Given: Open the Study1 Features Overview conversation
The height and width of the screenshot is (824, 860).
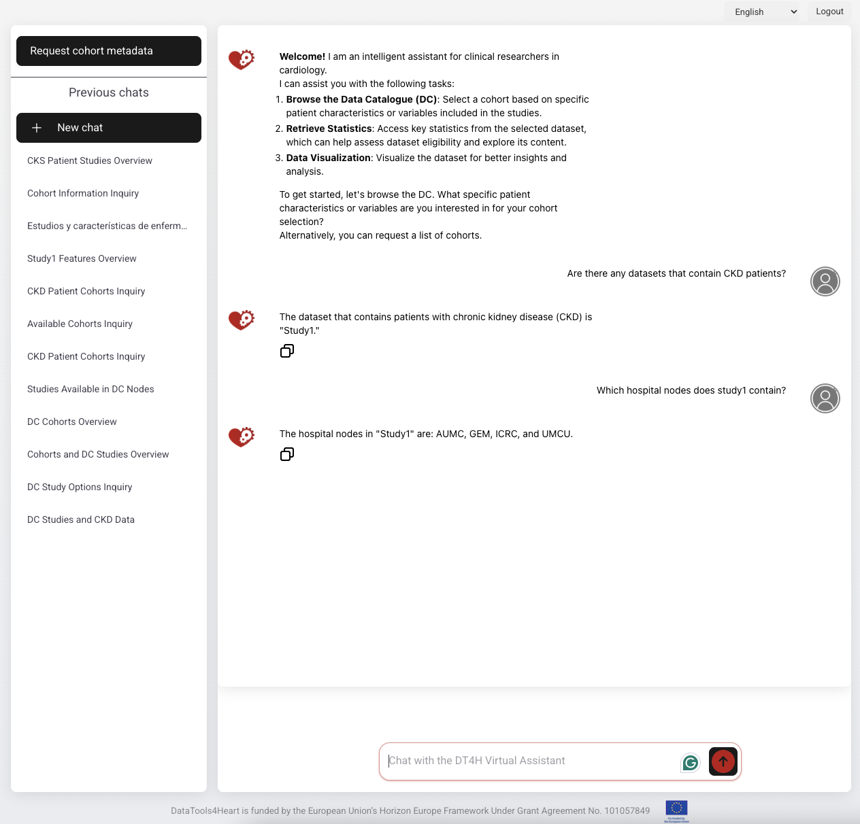Looking at the screenshot, I should 82,258.
